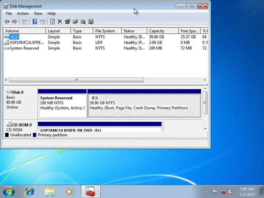Toggle Show/Hide Console Tree toolbar icon

(24, 22)
